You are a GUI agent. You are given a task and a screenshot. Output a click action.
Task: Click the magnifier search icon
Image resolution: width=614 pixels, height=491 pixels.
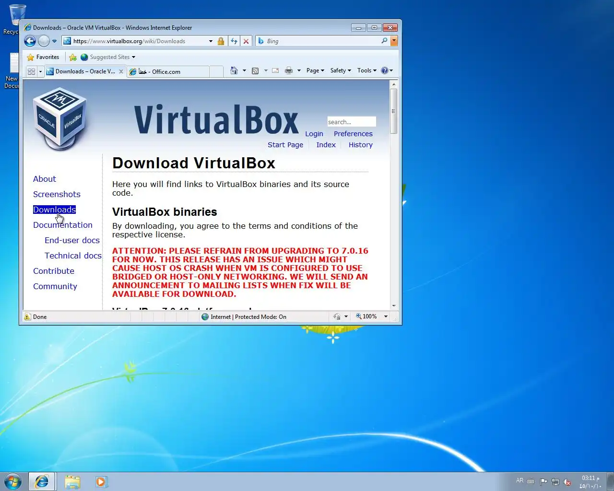coord(384,41)
